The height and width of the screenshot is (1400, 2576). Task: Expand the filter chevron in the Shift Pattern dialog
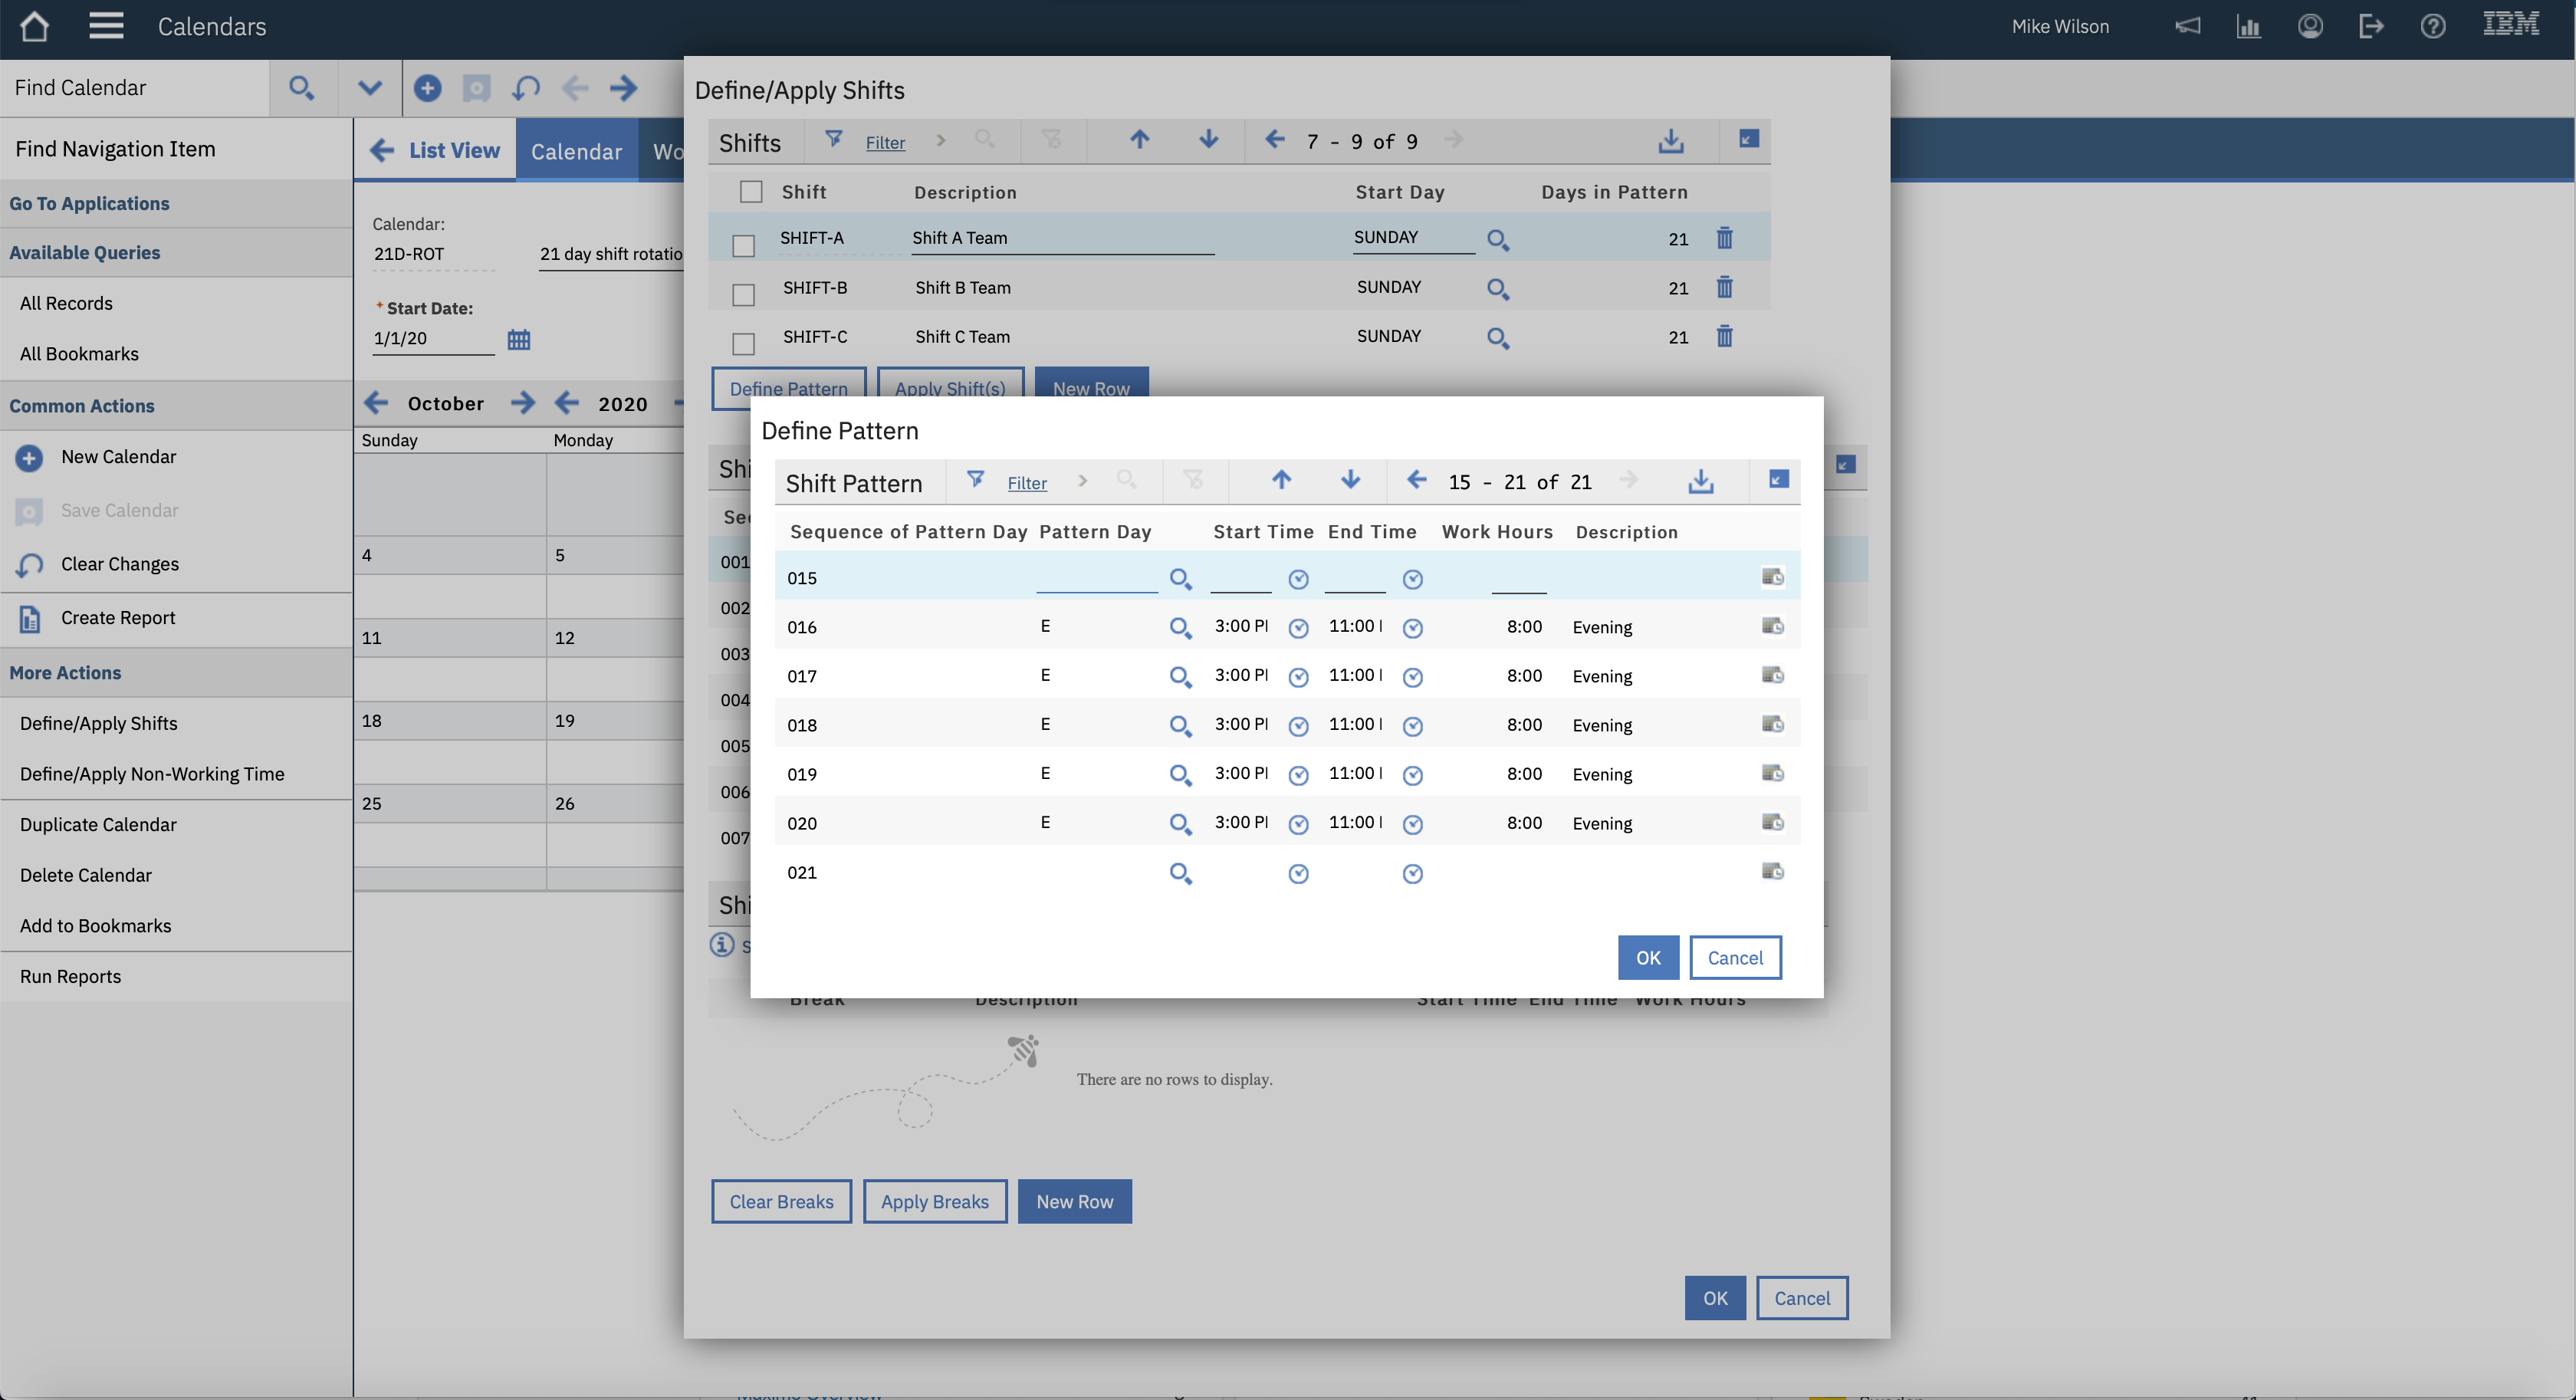point(1083,481)
